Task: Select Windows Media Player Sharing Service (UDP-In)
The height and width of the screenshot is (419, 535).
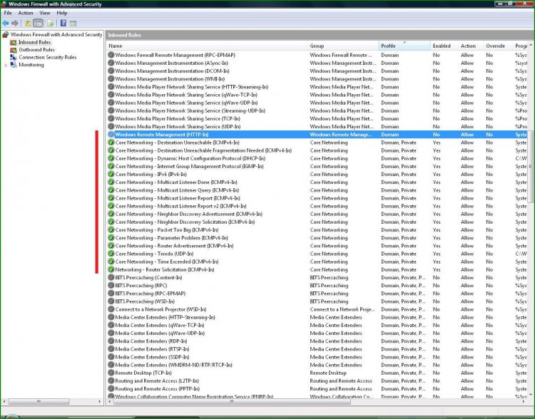Action: pos(317,127)
